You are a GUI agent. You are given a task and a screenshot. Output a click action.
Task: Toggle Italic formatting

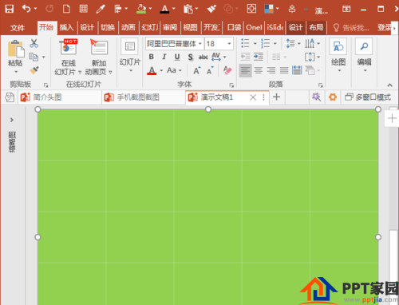164,57
